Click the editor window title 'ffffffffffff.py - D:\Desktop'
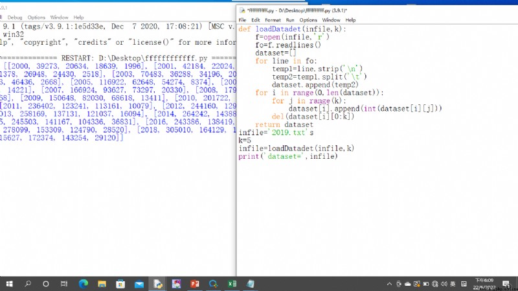The image size is (518, 291). click(297, 10)
